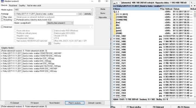Click the DSC_1493 file icon in panel

click(114, 47)
